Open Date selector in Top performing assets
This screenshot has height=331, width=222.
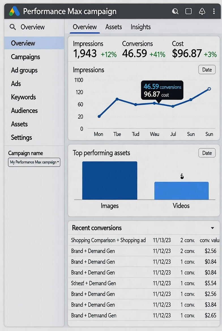[207, 153]
